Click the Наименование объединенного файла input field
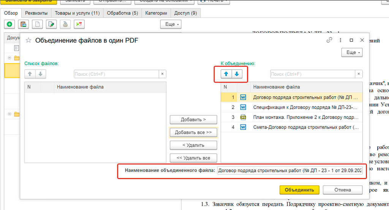Screen dimensions: 389x210 tap(290, 170)
